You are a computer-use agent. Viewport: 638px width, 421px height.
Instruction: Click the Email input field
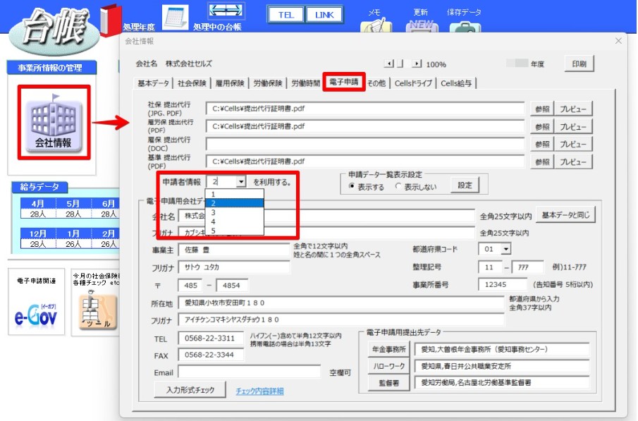click(x=249, y=372)
